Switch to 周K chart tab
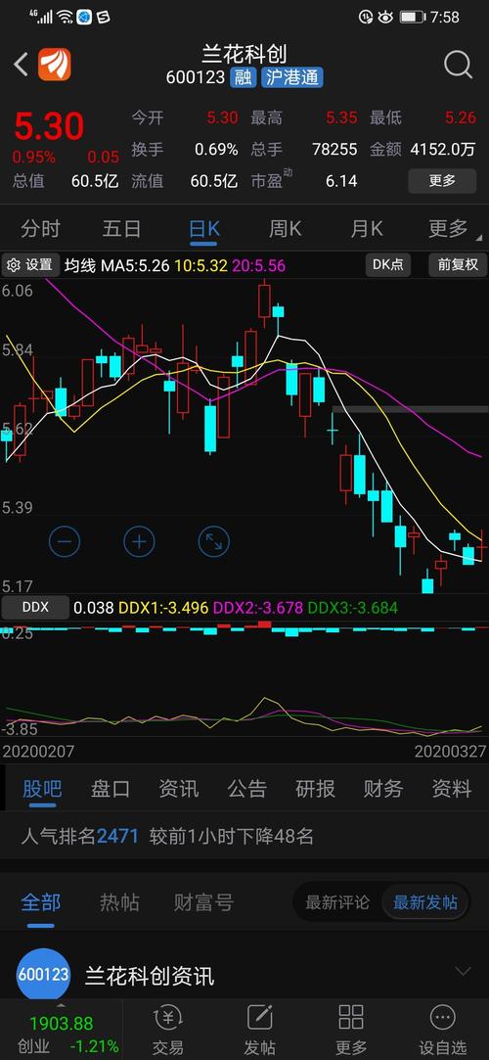Image resolution: width=489 pixels, height=1060 pixels. [x=285, y=228]
